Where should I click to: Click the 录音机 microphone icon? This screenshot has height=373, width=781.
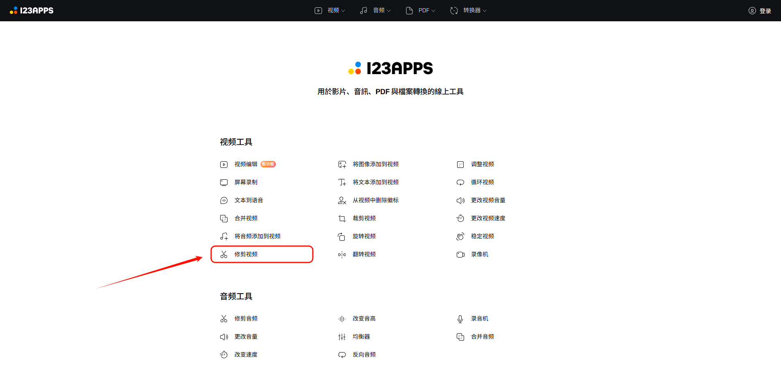click(460, 319)
